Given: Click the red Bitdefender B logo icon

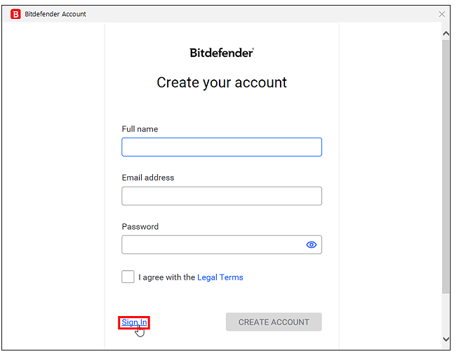Looking at the screenshot, I should pos(15,14).
